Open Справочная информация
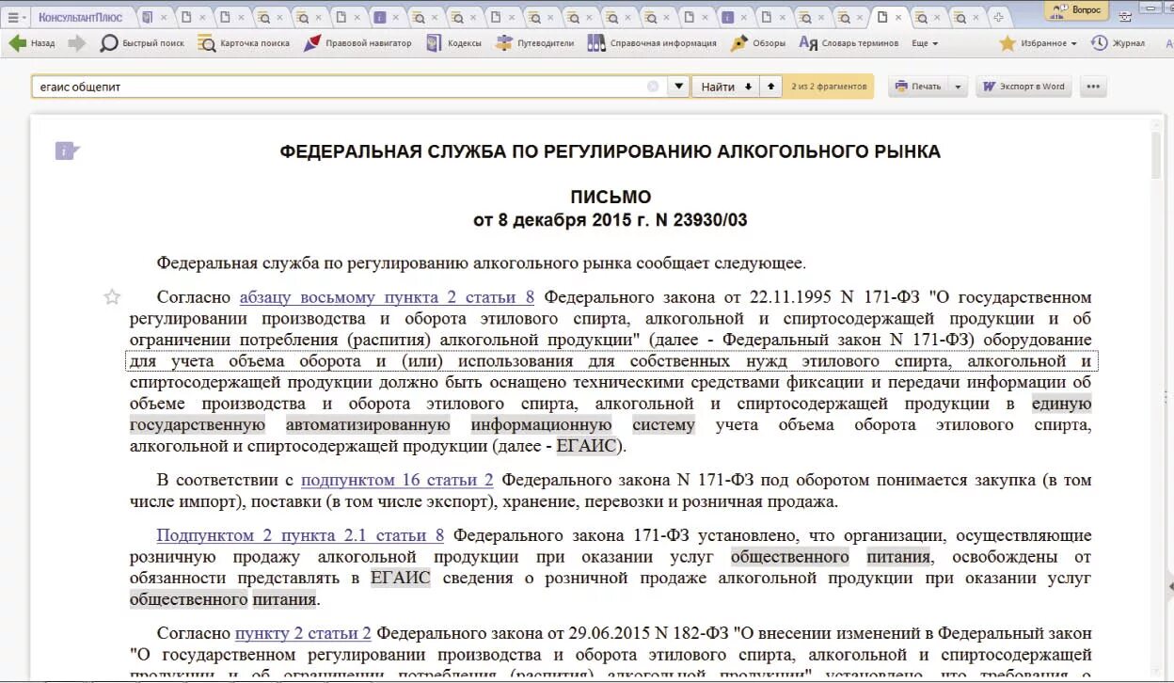Image resolution: width=1174 pixels, height=683 pixels. 652,43
